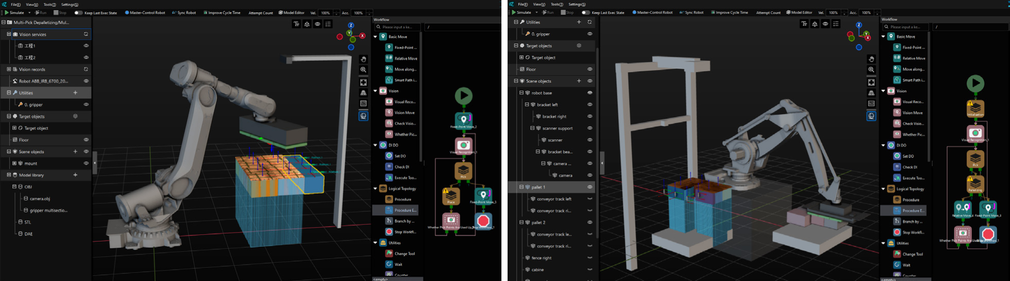Select the Initialization node in the workflow graph
Viewport: 1010px width, 281px height.
[975, 108]
